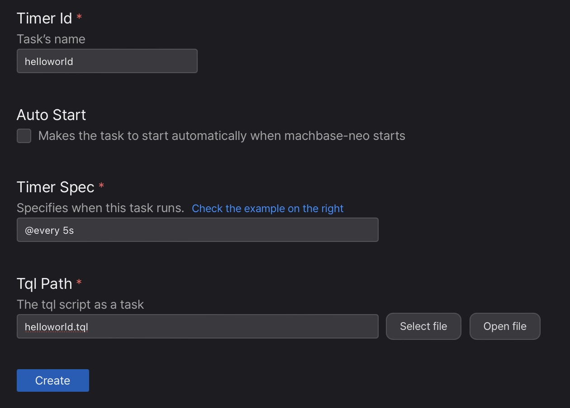The image size is (570, 408).
Task: Click the 'Task's name' helper text
Action: point(51,39)
